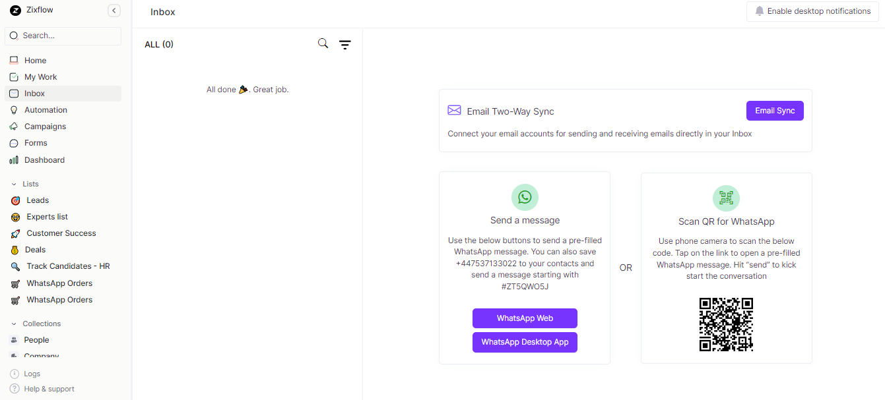Screen dimensions: 885x400
Task: Open WhatsApp Web via the purple button
Action: pos(525,318)
